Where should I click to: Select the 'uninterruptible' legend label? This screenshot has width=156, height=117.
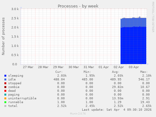(x=22, y=98)
